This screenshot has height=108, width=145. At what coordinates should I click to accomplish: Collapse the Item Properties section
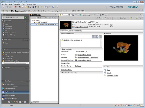click(x=61, y=49)
